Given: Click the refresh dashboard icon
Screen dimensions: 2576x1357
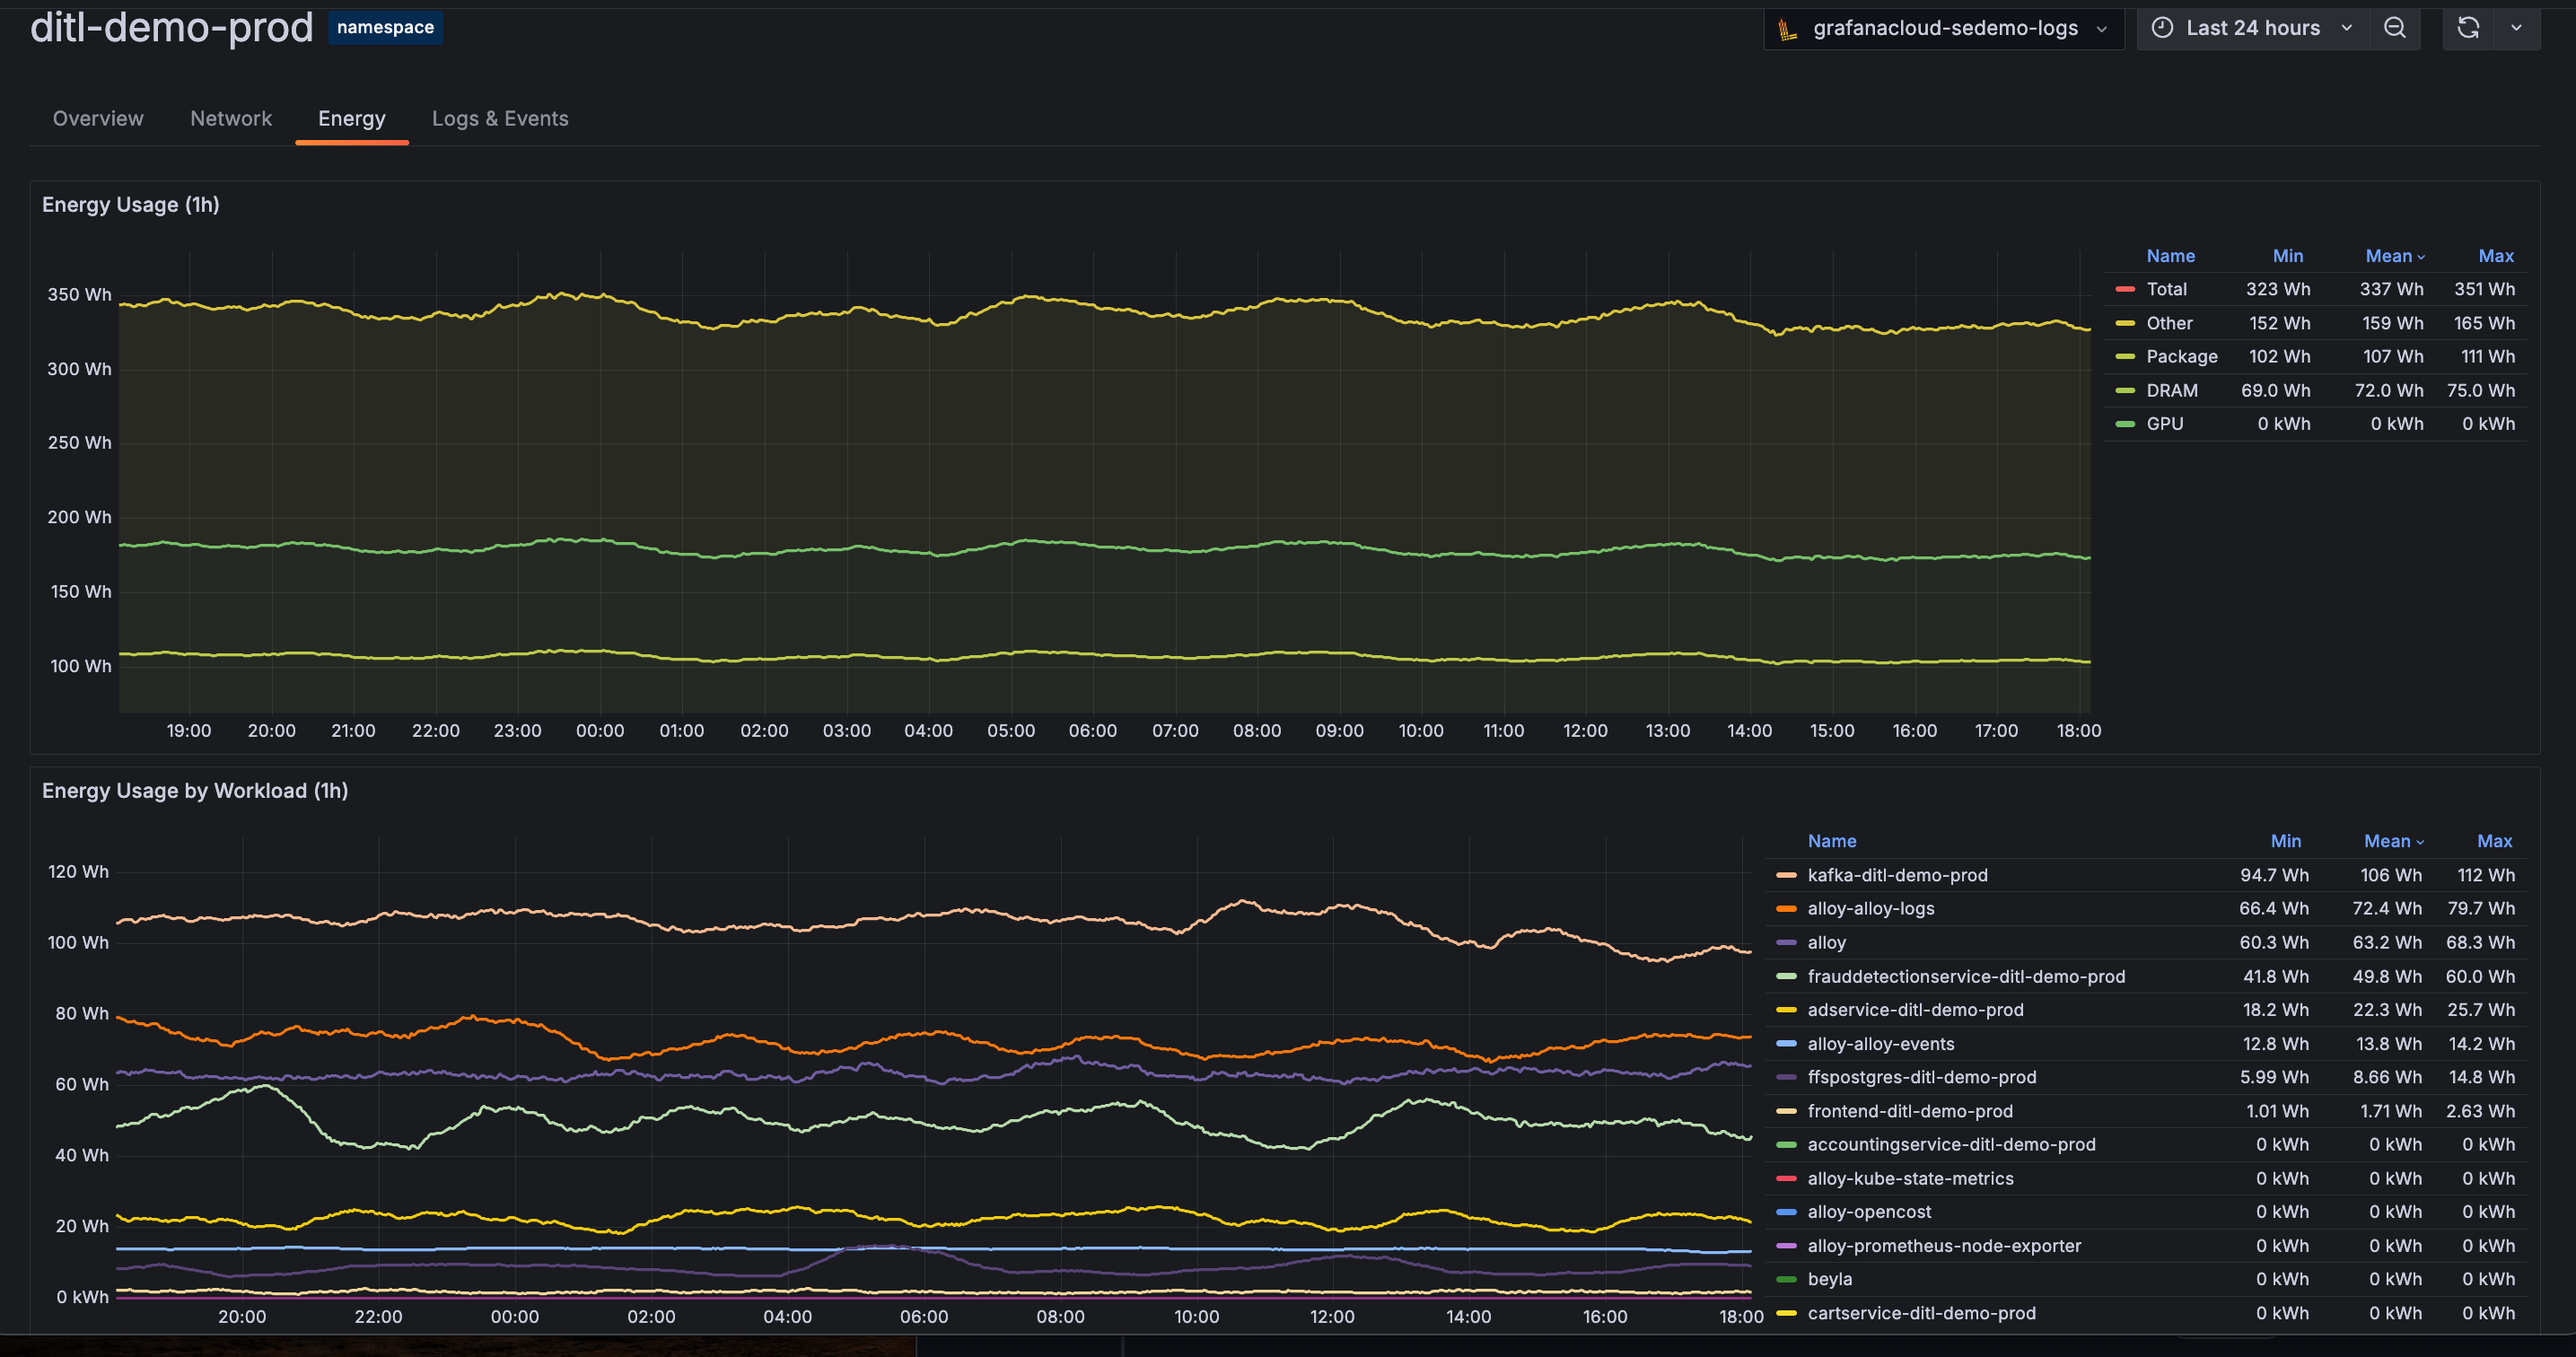Looking at the screenshot, I should point(2469,28).
